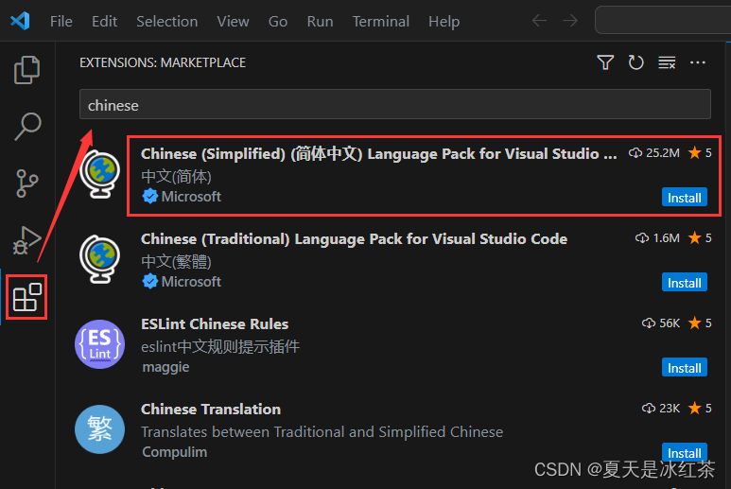731x489 pixels.
Task: Click the VS Code logo icon
Action: click(x=20, y=21)
